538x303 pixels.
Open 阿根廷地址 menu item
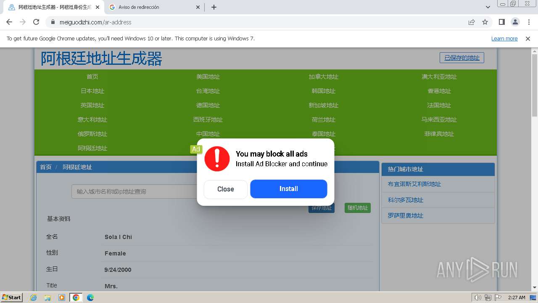tap(92, 148)
